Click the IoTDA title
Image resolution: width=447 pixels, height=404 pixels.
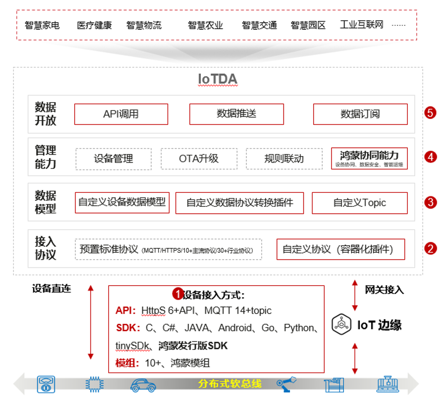point(218,79)
